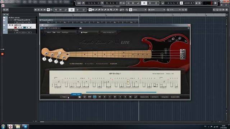Switch to the Settings tab in Ample Bass
The width and height of the screenshot is (230, 129).
[65, 33]
